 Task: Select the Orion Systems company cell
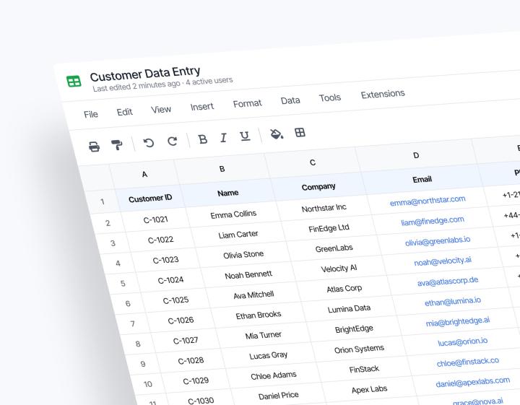tap(359, 349)
